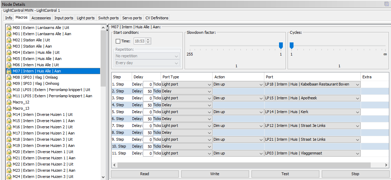Click the lock icon of M22 Extern Diverse Huizen 2 Uit

(x=9, y=164)
